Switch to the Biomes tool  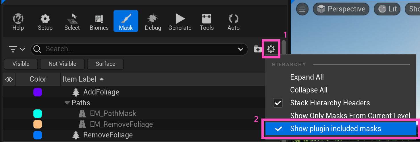99,22
